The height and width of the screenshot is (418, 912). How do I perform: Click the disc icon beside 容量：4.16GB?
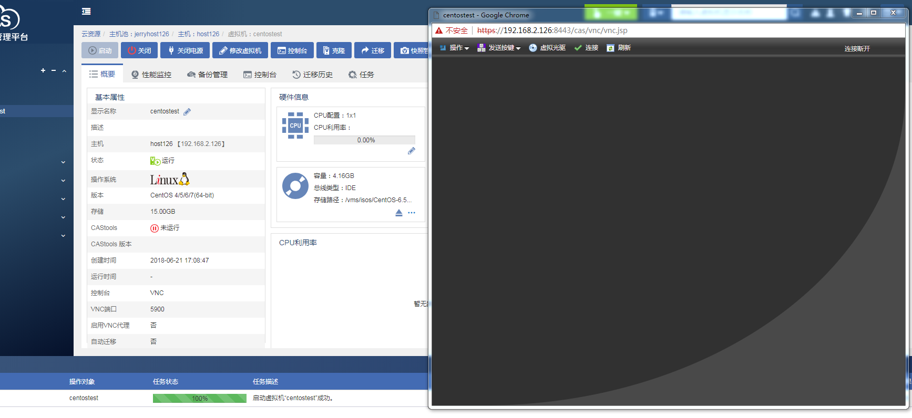(x=295, y=186)
